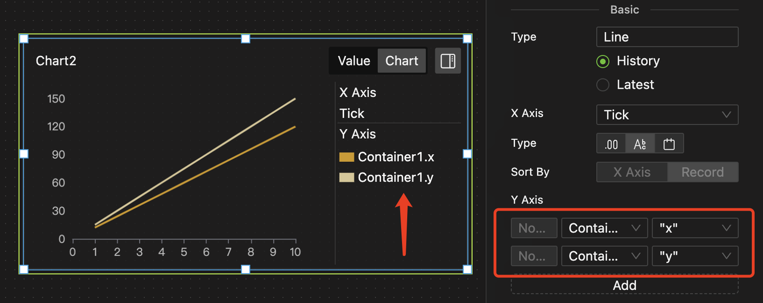This screenshot has width=763, height=303.
Task: Toggle the legend side panel icon
Action: point(448,61)
